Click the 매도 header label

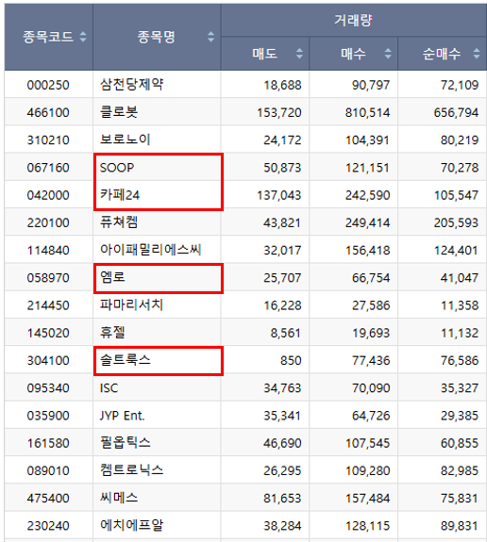pyautogui.click(x=265, y=54)
